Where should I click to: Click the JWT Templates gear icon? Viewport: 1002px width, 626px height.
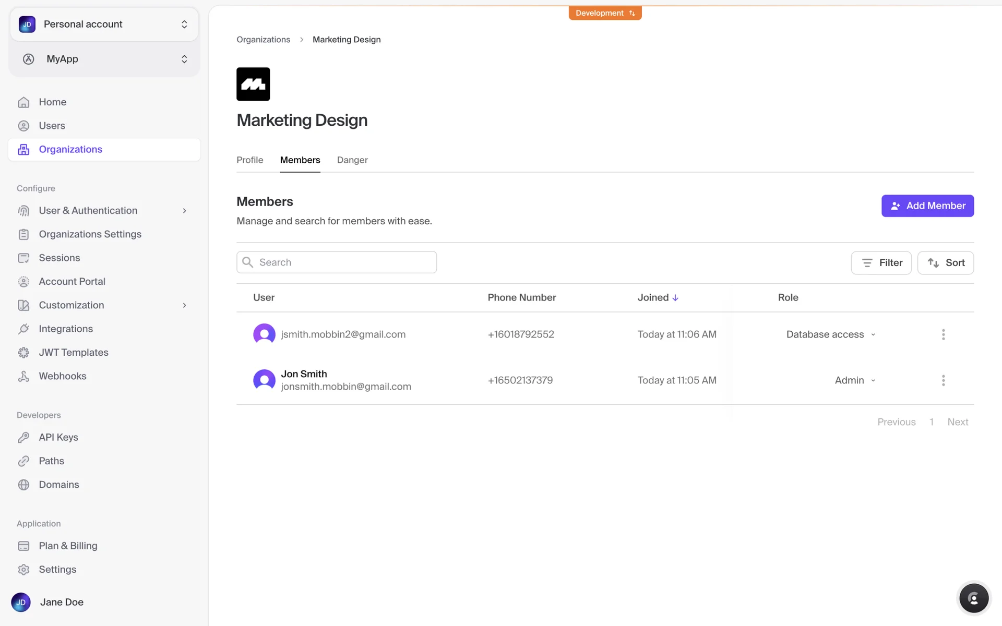[x=23, y=353]
